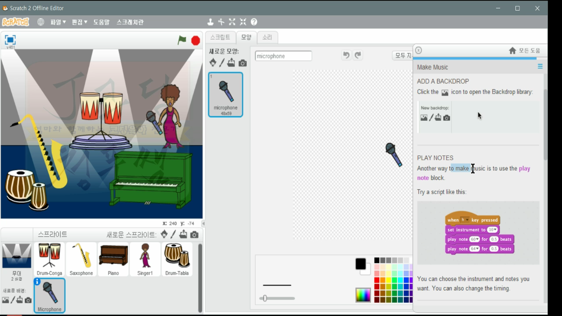Open the 도움말 menu item

click(x=101, y=22)
